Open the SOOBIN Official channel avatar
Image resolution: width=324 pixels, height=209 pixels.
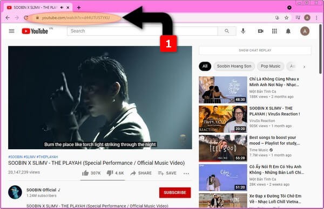click(x=15, y=192)
